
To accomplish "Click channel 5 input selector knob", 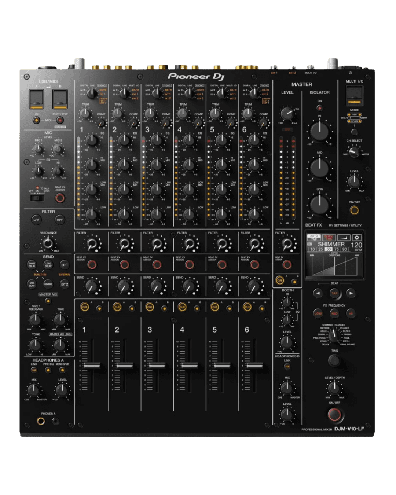I will (x=222, y=94).
